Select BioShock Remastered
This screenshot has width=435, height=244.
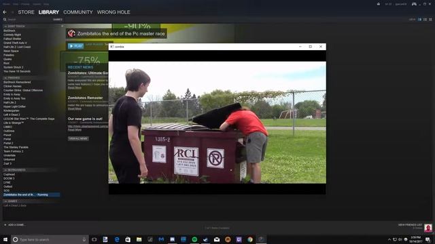[17, 82]
